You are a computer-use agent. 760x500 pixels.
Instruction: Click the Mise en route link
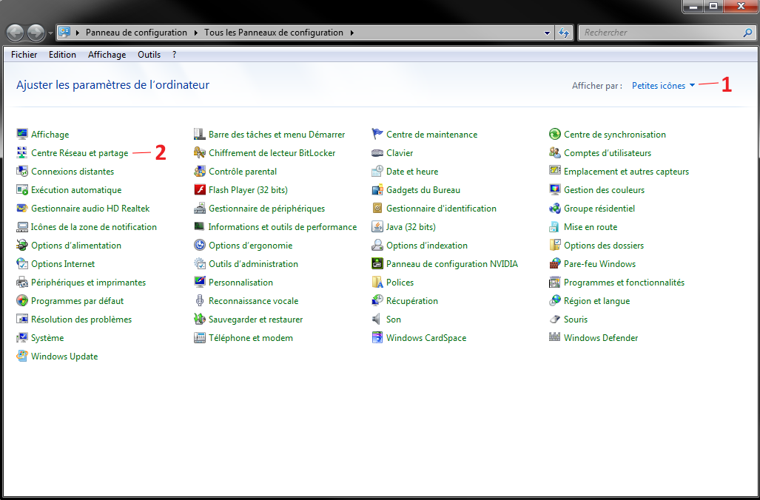[x=591, y=227]
